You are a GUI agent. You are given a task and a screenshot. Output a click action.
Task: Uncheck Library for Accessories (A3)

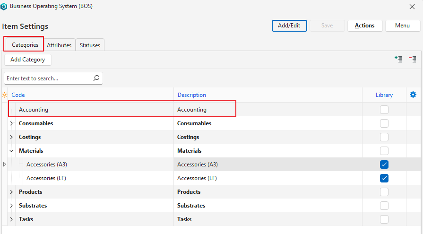pos(384,165)
